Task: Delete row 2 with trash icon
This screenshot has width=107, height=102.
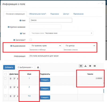Action: [10, 87]
